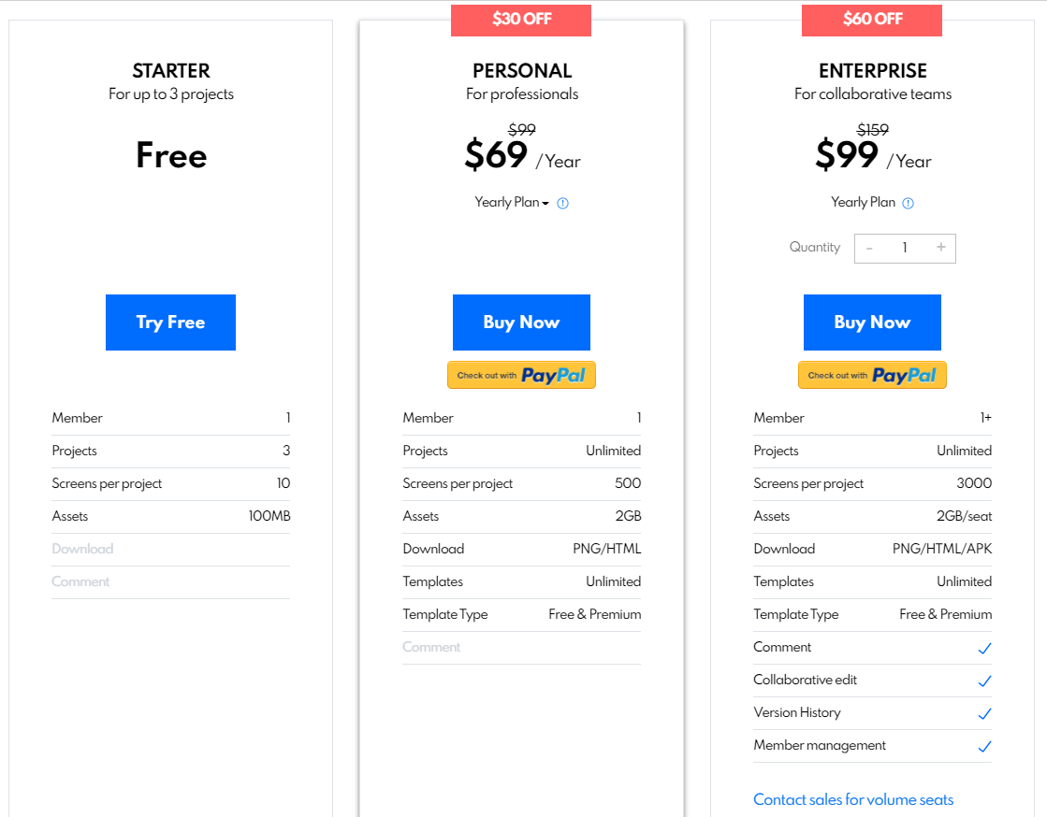Click the minus button to decrease quantity
1047x817 pixels.
tap(869, 248)
